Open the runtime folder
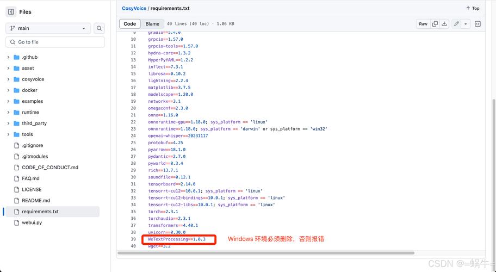This screenshot has width=496, height=272. coord(30,112)
